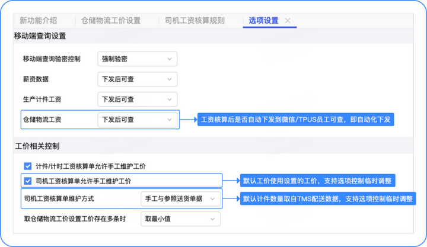This screenshot has width=427, height=247.
Task: Select the 选项设置 tab
Action: coord(263,20)
